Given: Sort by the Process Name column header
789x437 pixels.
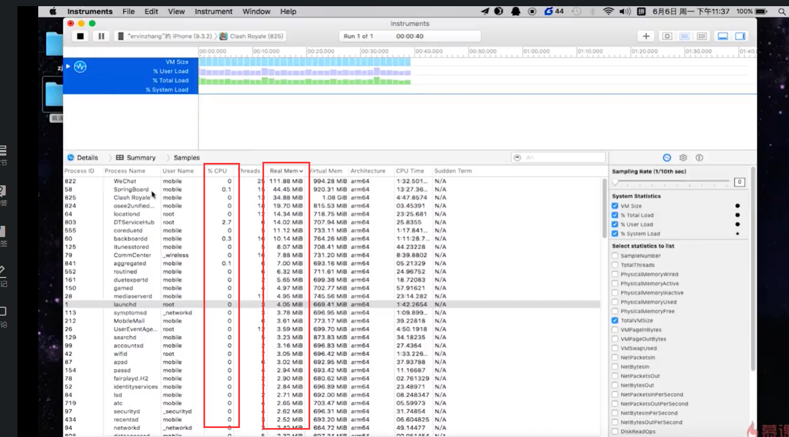Looking at the screenshot, I should (125, 171).
